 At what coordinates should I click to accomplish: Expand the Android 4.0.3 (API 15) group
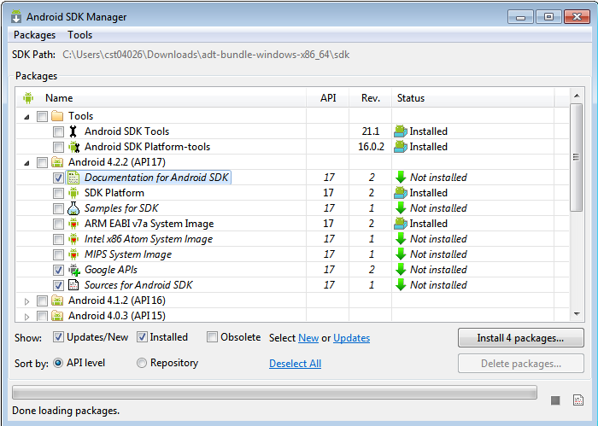pyautogui.click(x=26, y=317)
